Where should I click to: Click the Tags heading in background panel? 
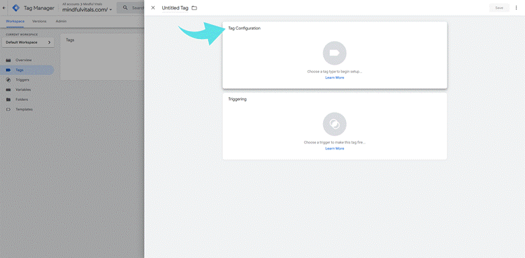click(x=70, y=40)
